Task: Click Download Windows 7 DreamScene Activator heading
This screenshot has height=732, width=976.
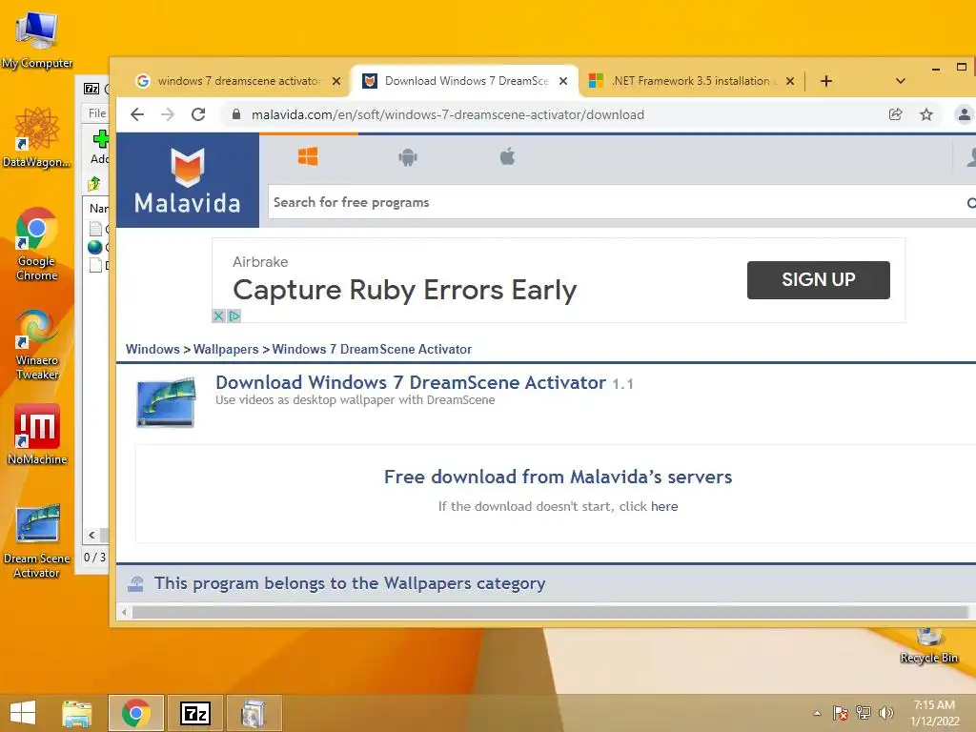Action: click(x=410, y=382)
